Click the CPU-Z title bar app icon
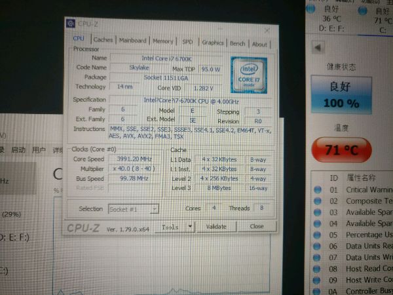Screen dimensions: 393x295 [x=71, y=24]
